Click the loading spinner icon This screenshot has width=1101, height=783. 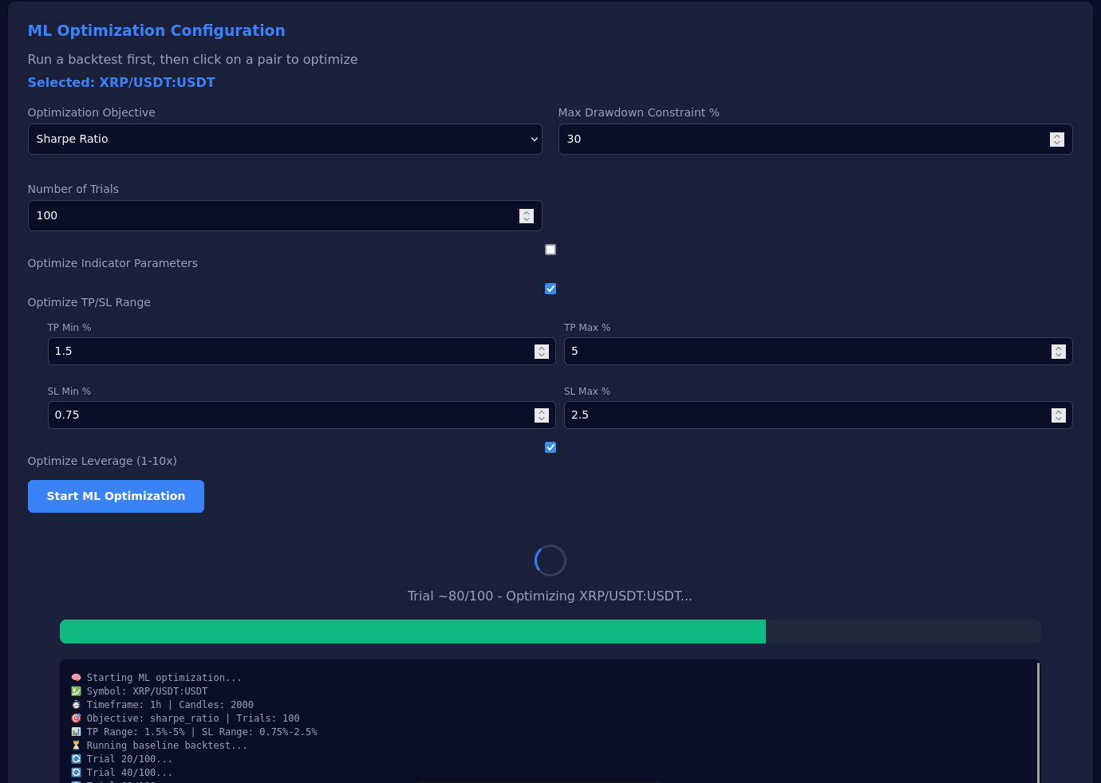click(550, 561)
